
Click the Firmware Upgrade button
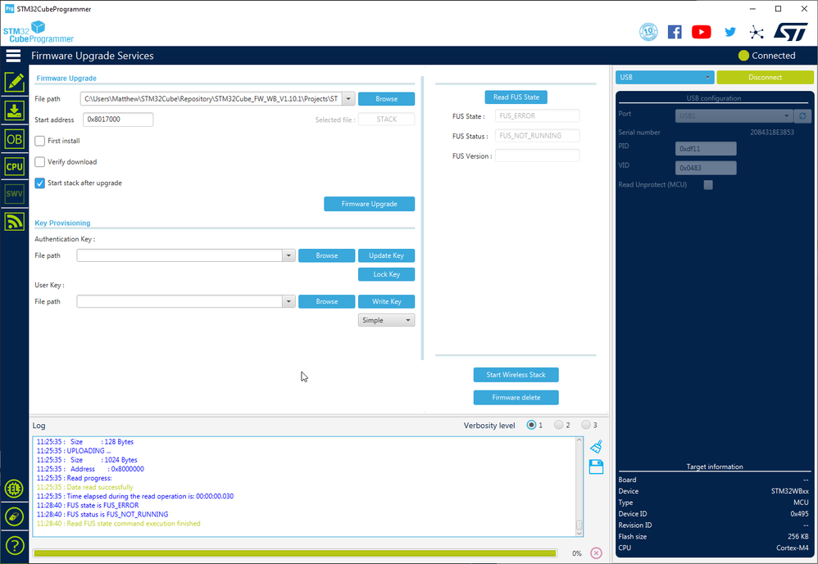pos(370,204)
